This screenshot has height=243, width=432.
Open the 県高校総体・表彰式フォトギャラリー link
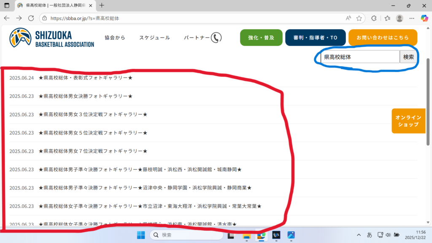[86, 78]
